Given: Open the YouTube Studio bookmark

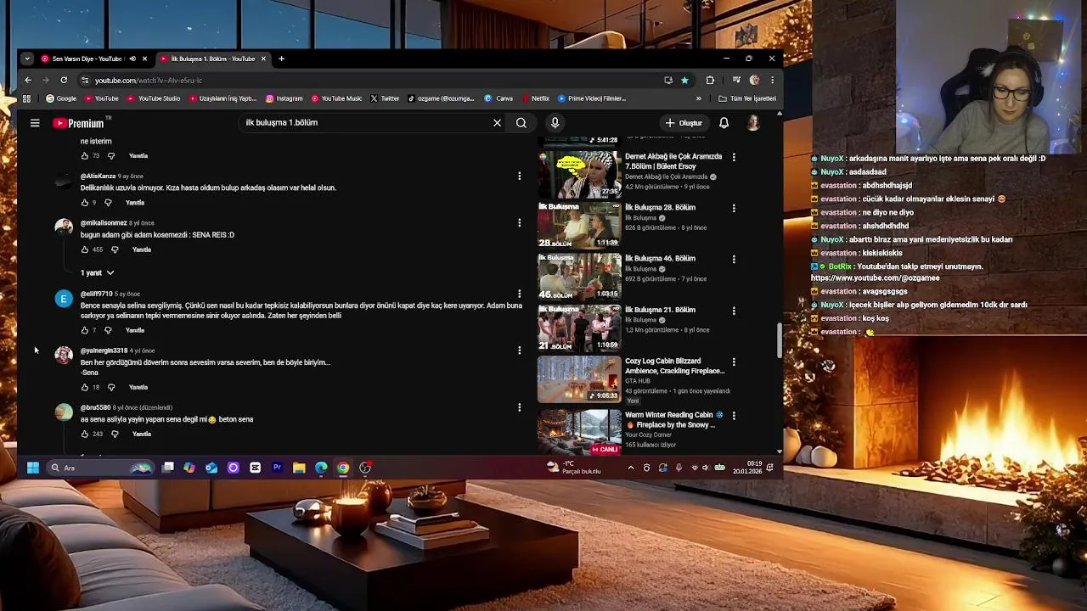Looking at the screenshot, I should (x=154, y=98).
